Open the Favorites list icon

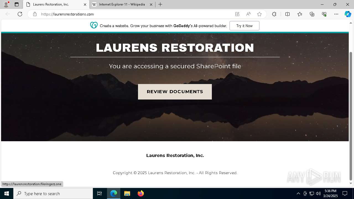click(x=300, y=14)
